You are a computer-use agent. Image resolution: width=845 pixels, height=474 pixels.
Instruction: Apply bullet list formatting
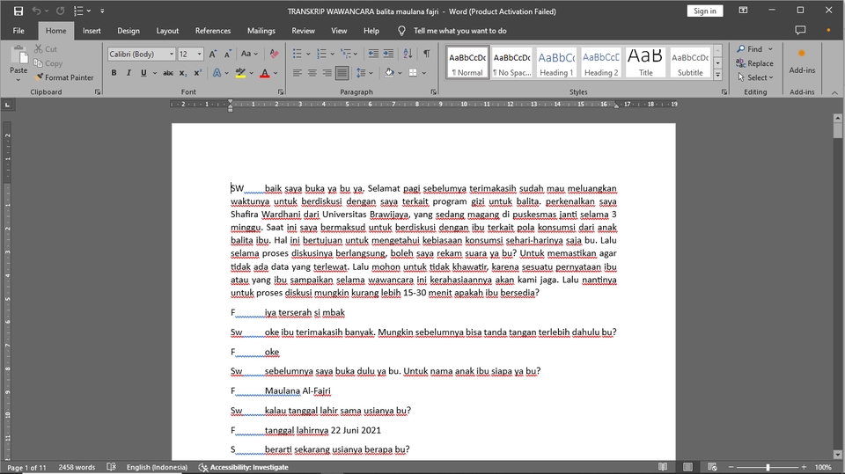coord(298,54)
